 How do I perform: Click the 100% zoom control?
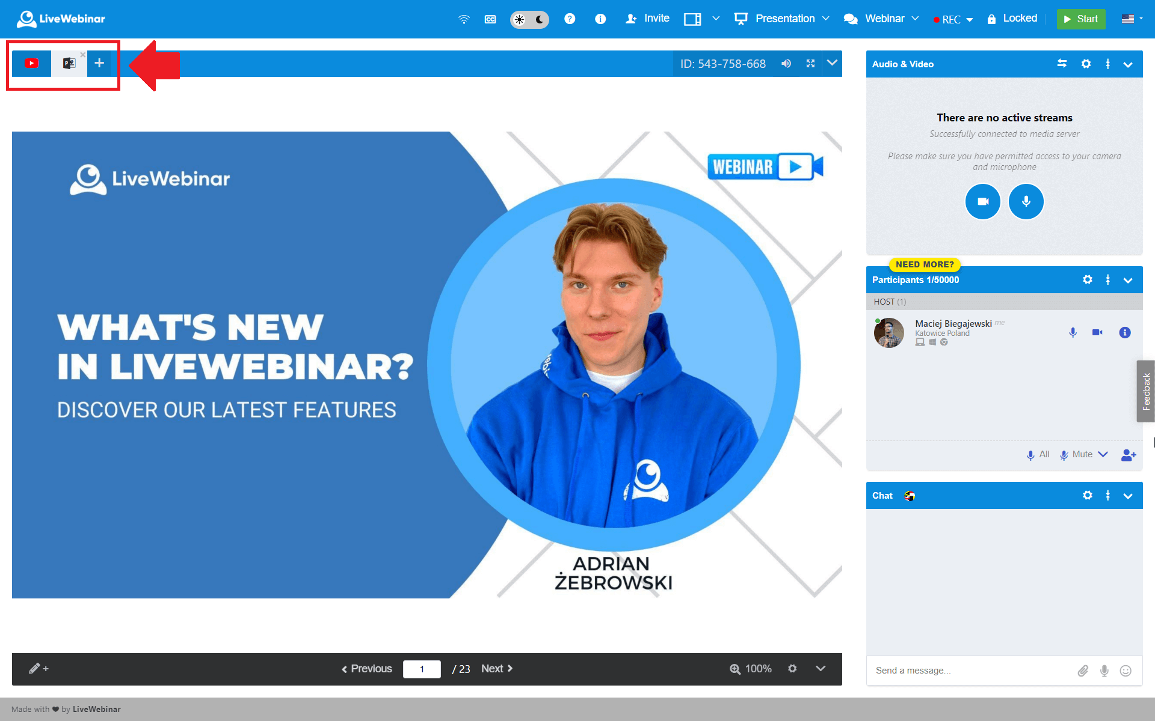tap(751, 669)
